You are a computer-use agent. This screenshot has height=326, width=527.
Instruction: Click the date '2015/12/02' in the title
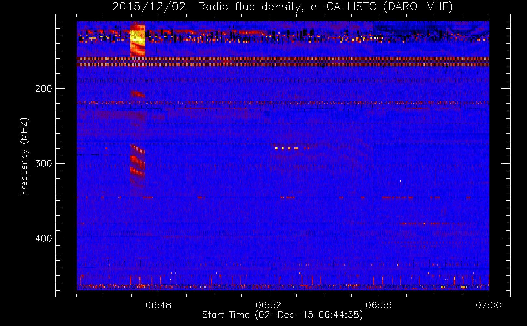coord(149,7)
